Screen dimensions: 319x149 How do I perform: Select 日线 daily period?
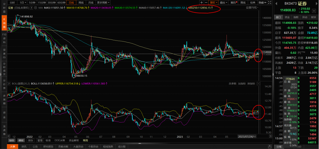point(71,3)
